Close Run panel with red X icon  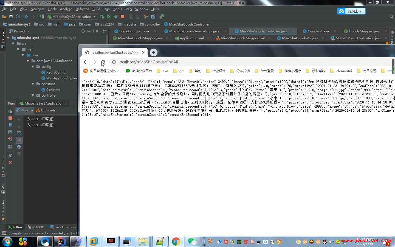[x=10, y=162]
